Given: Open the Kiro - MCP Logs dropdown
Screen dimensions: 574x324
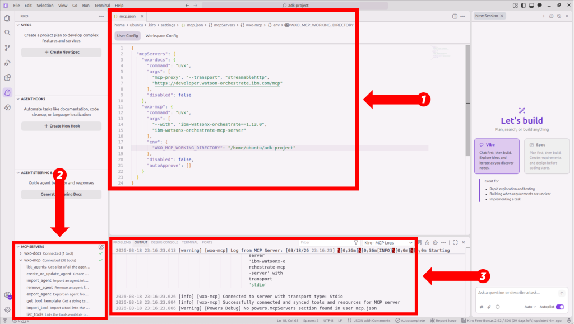Looking at the screenshot, I should (388, 242).
